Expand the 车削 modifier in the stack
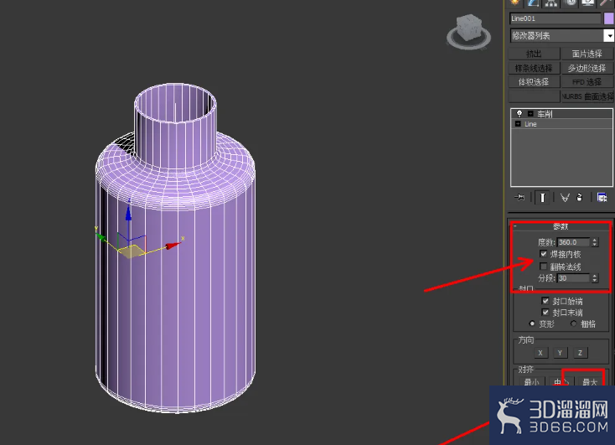615x445 pixels. pyautogui.click(x=530, y=114)
